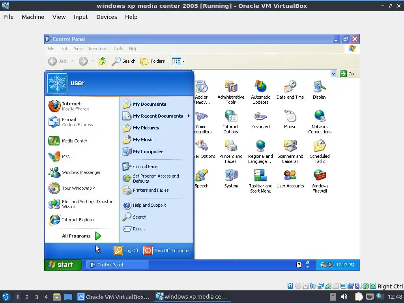Screen dimensions: 404x303
Task: Open Scanners and Cameras icon
Action: coord(290,151)
